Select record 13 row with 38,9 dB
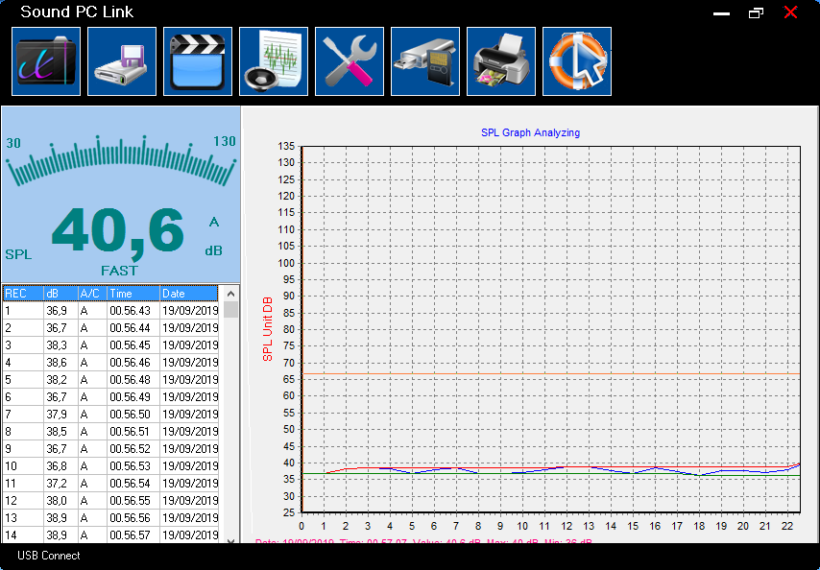820x570 pixels. [x=110, y=518]
